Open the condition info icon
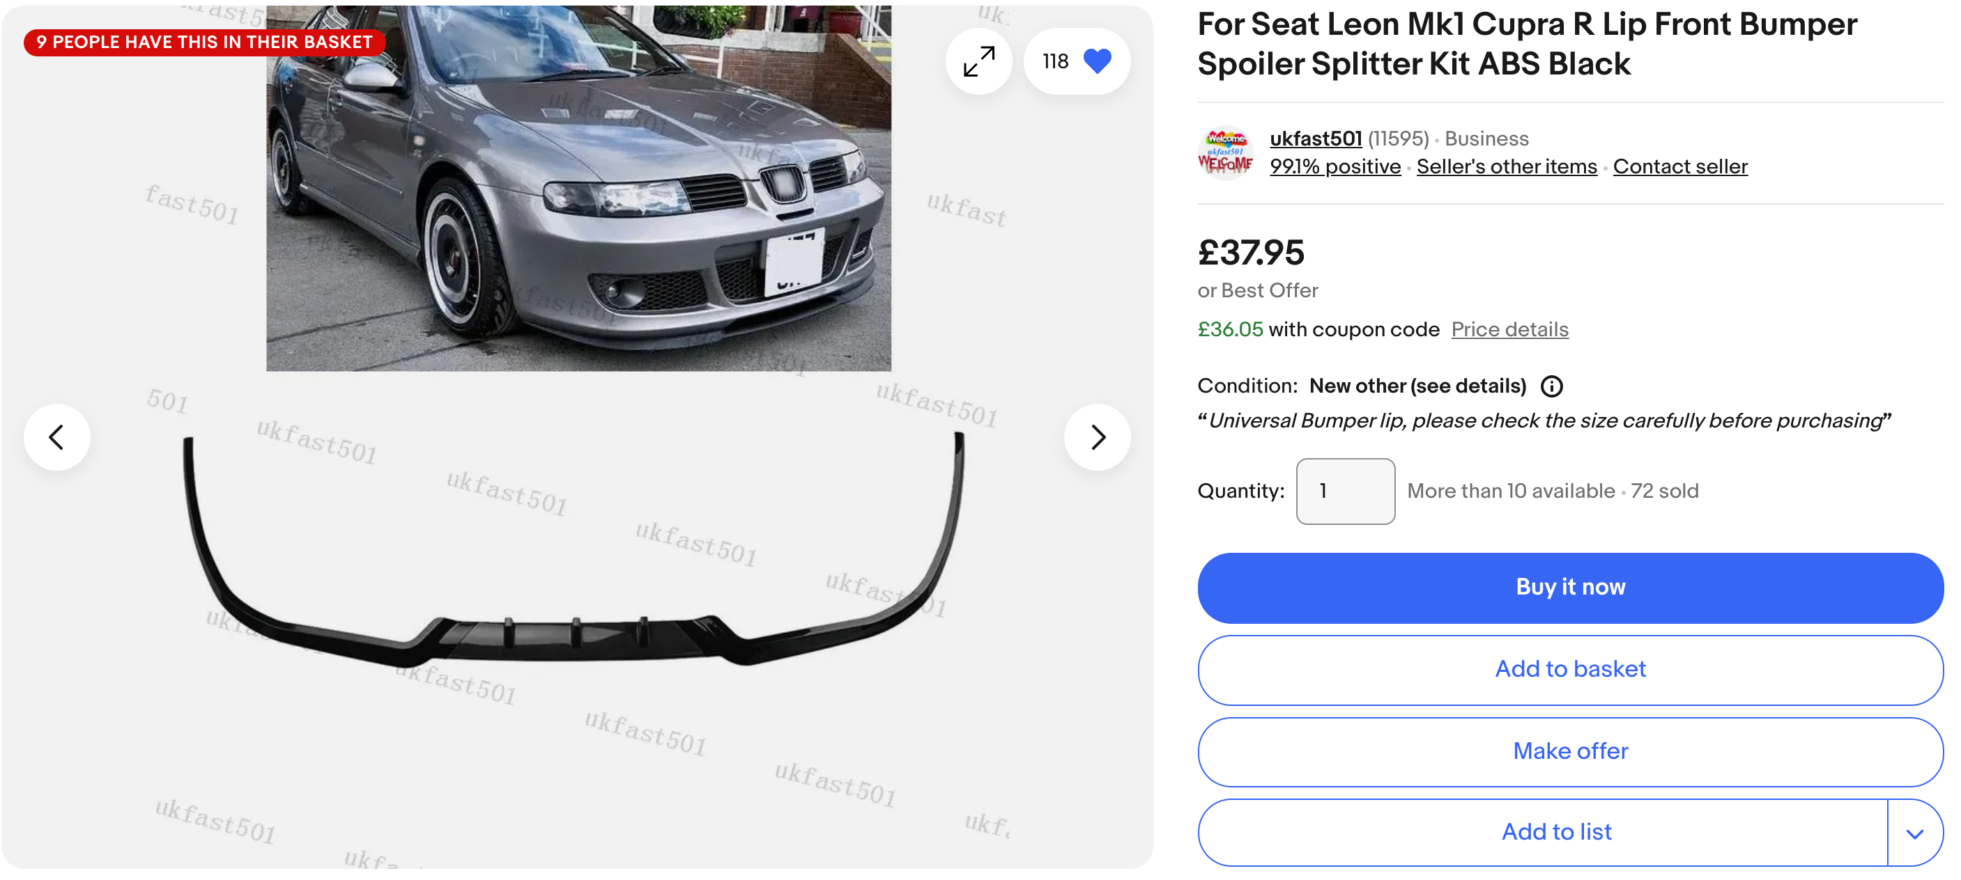The height and width of the screenshot is (880, 1961). [1551, 386]
